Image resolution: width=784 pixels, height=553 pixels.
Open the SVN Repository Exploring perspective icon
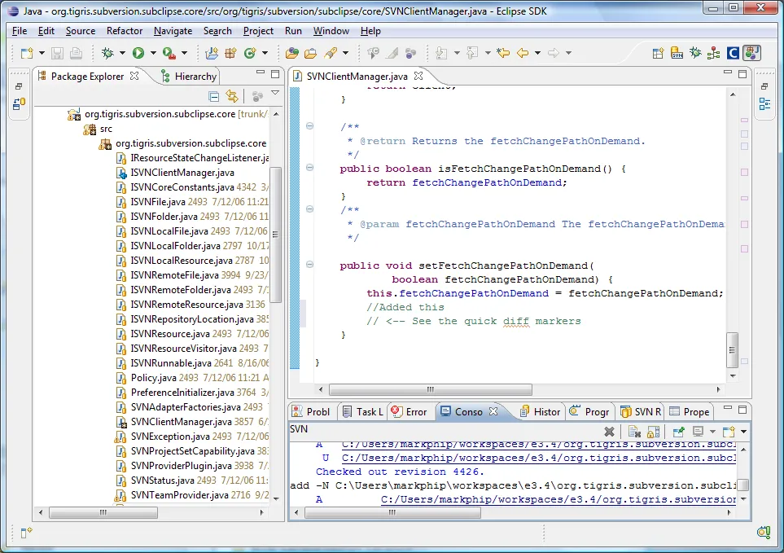[x=678, y=53]
